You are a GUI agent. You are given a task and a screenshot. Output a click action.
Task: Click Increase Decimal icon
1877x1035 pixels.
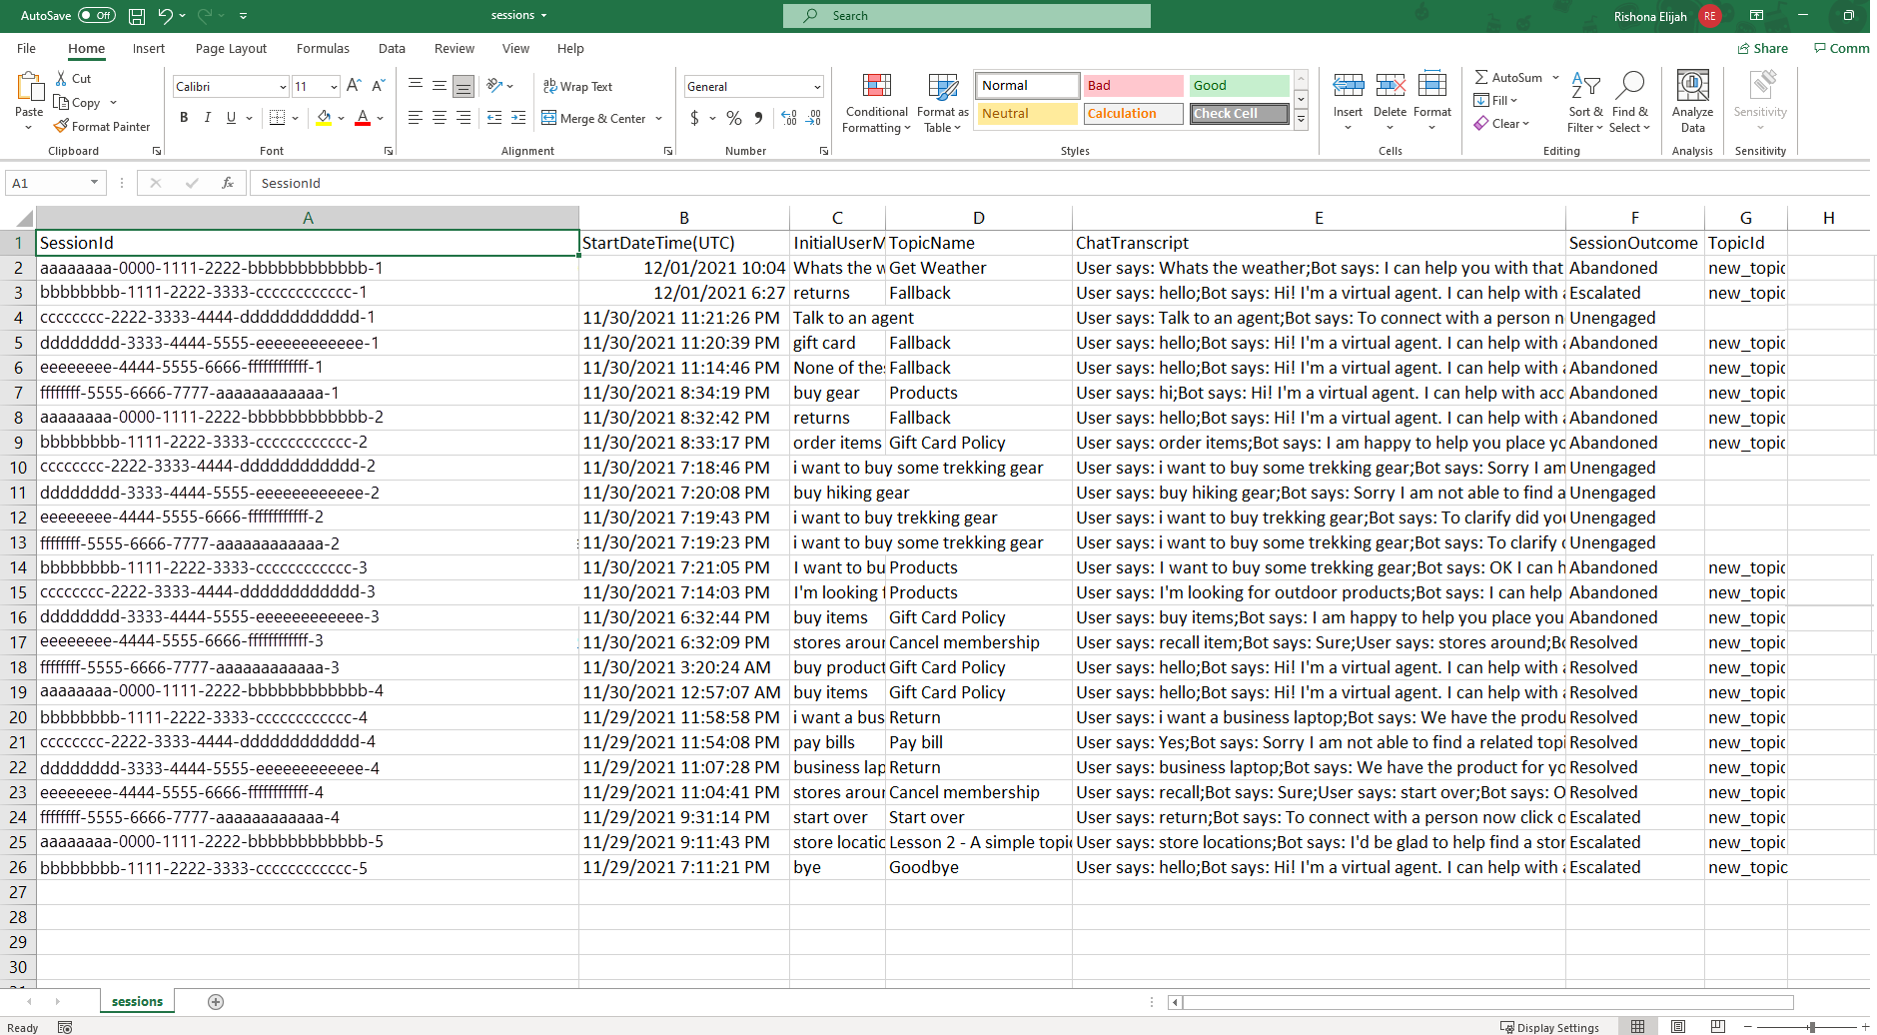(x=789, y=118)
